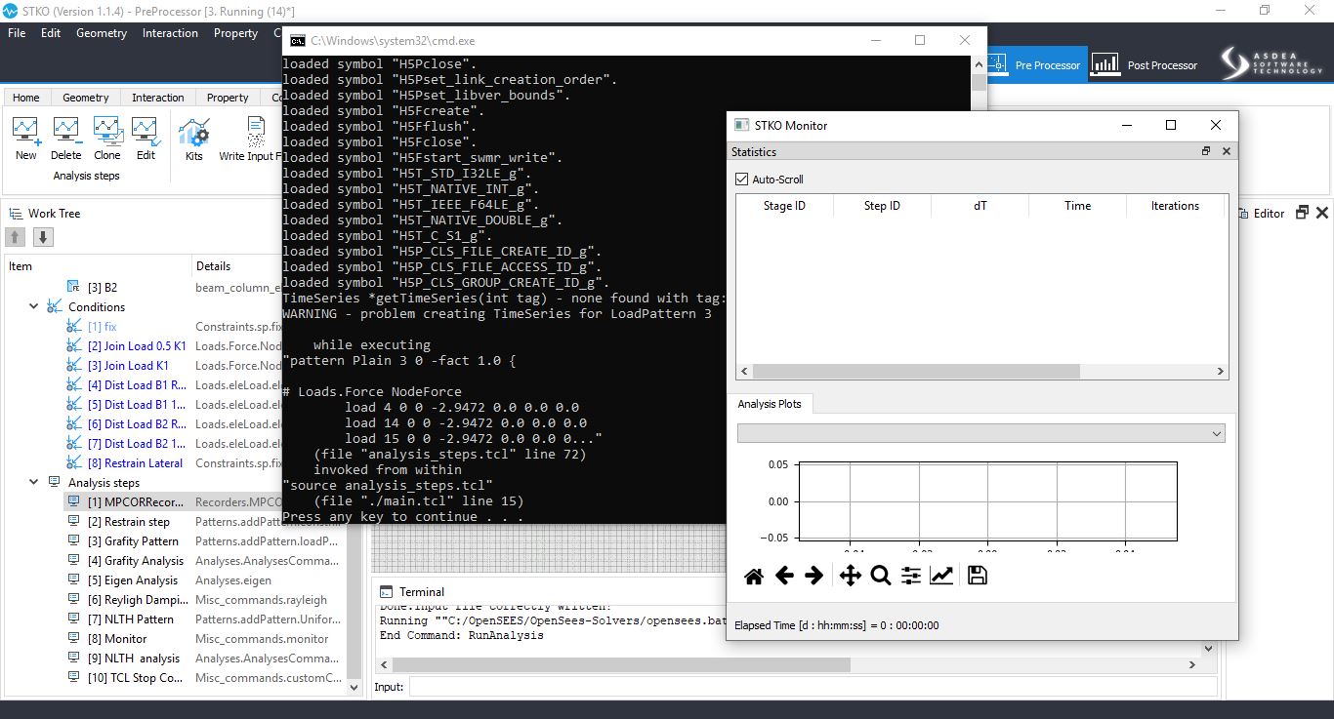Select the [2] Join Load 0.5 K1 item

pyautogui.click(x=137, y=346)
